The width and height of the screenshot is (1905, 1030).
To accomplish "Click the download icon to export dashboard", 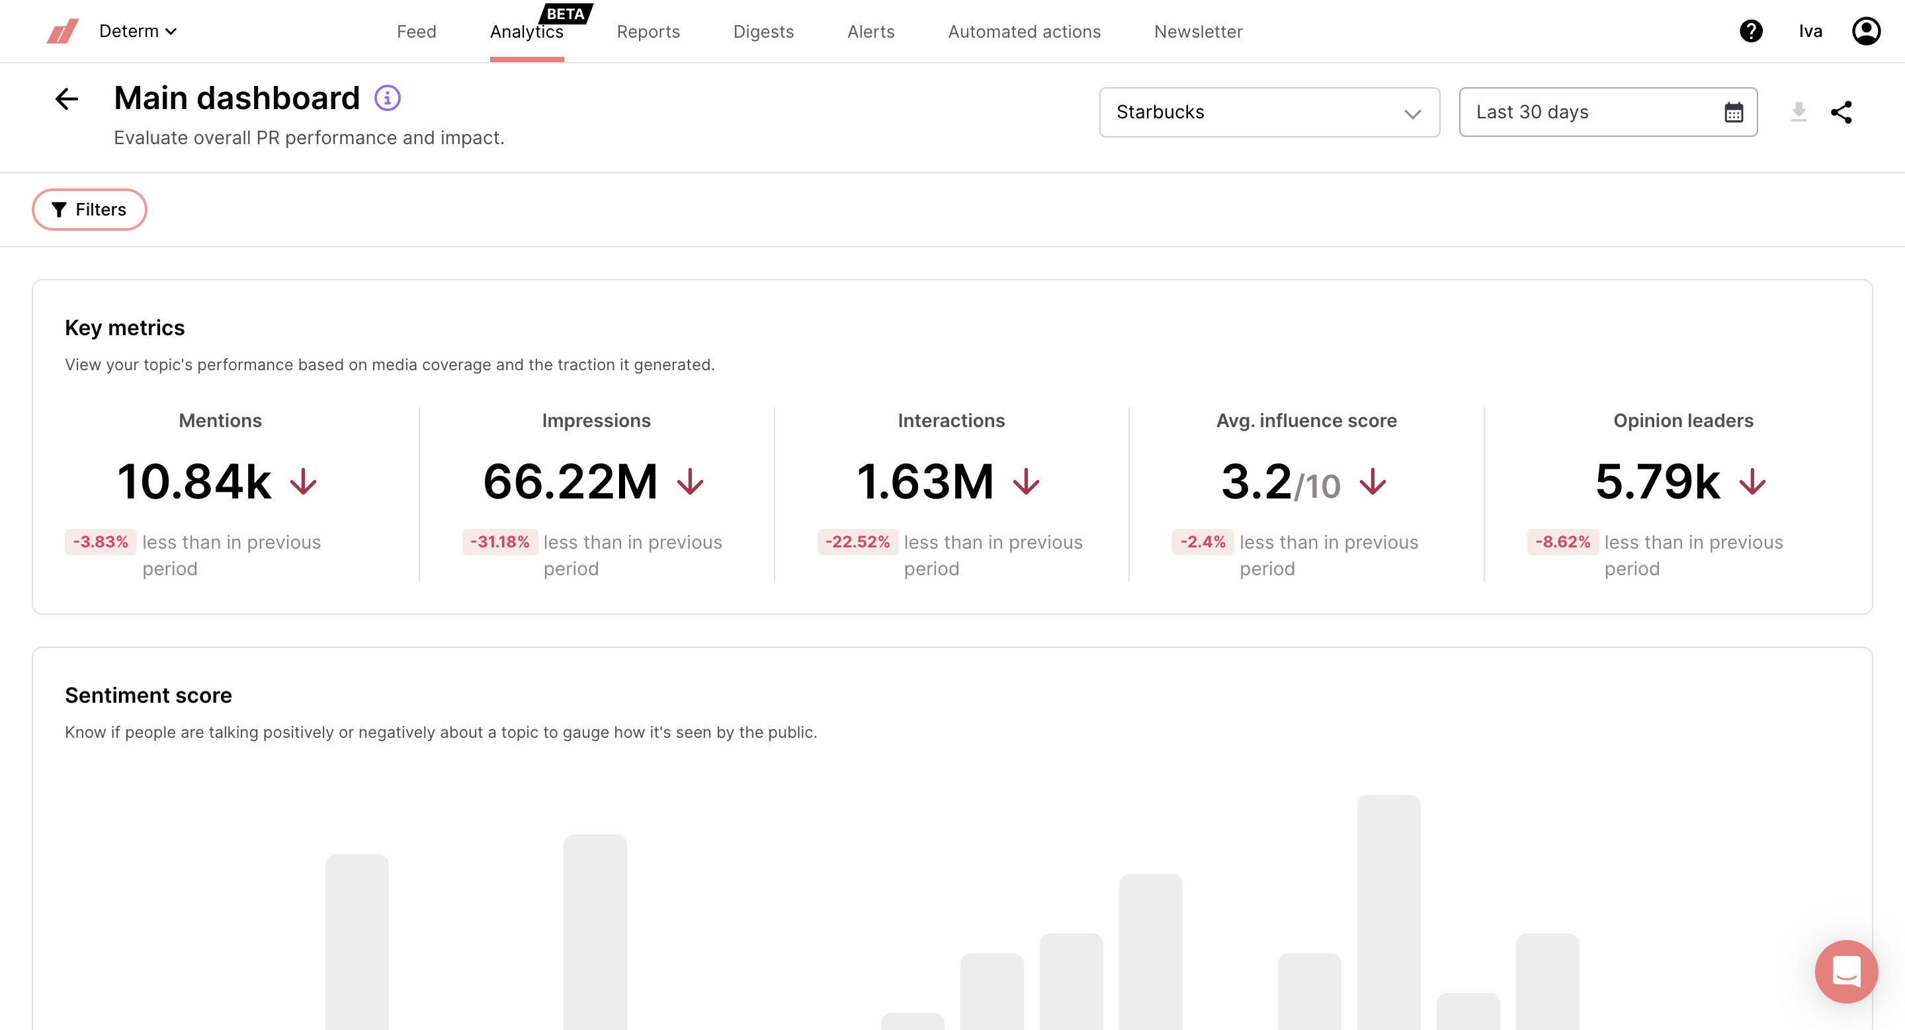I will tap(1800, 112).
